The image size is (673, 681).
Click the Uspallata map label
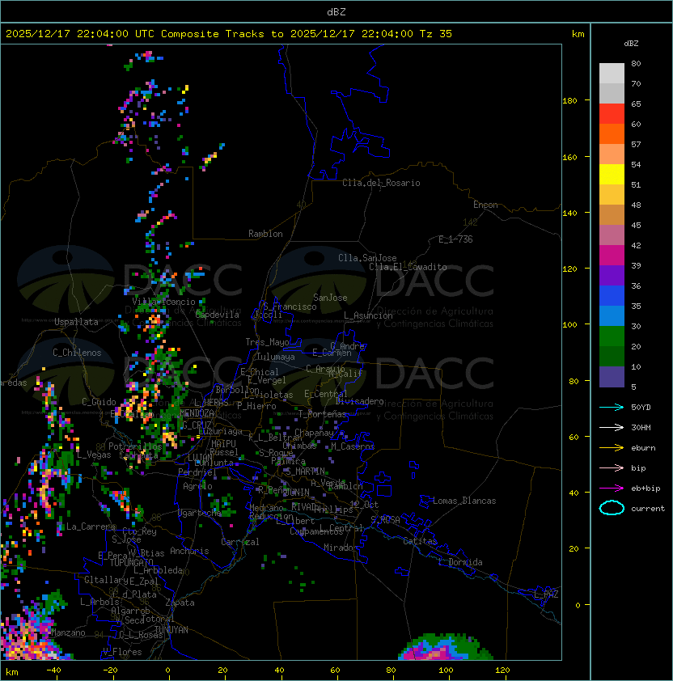[76, 322]
